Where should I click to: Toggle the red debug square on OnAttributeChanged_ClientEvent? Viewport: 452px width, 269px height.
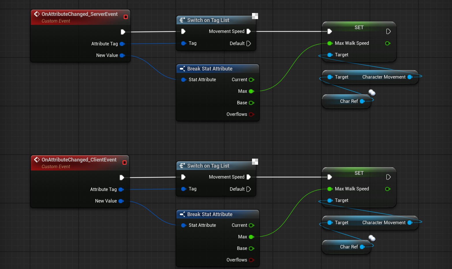pyautogui.click(x=125, y=162)
